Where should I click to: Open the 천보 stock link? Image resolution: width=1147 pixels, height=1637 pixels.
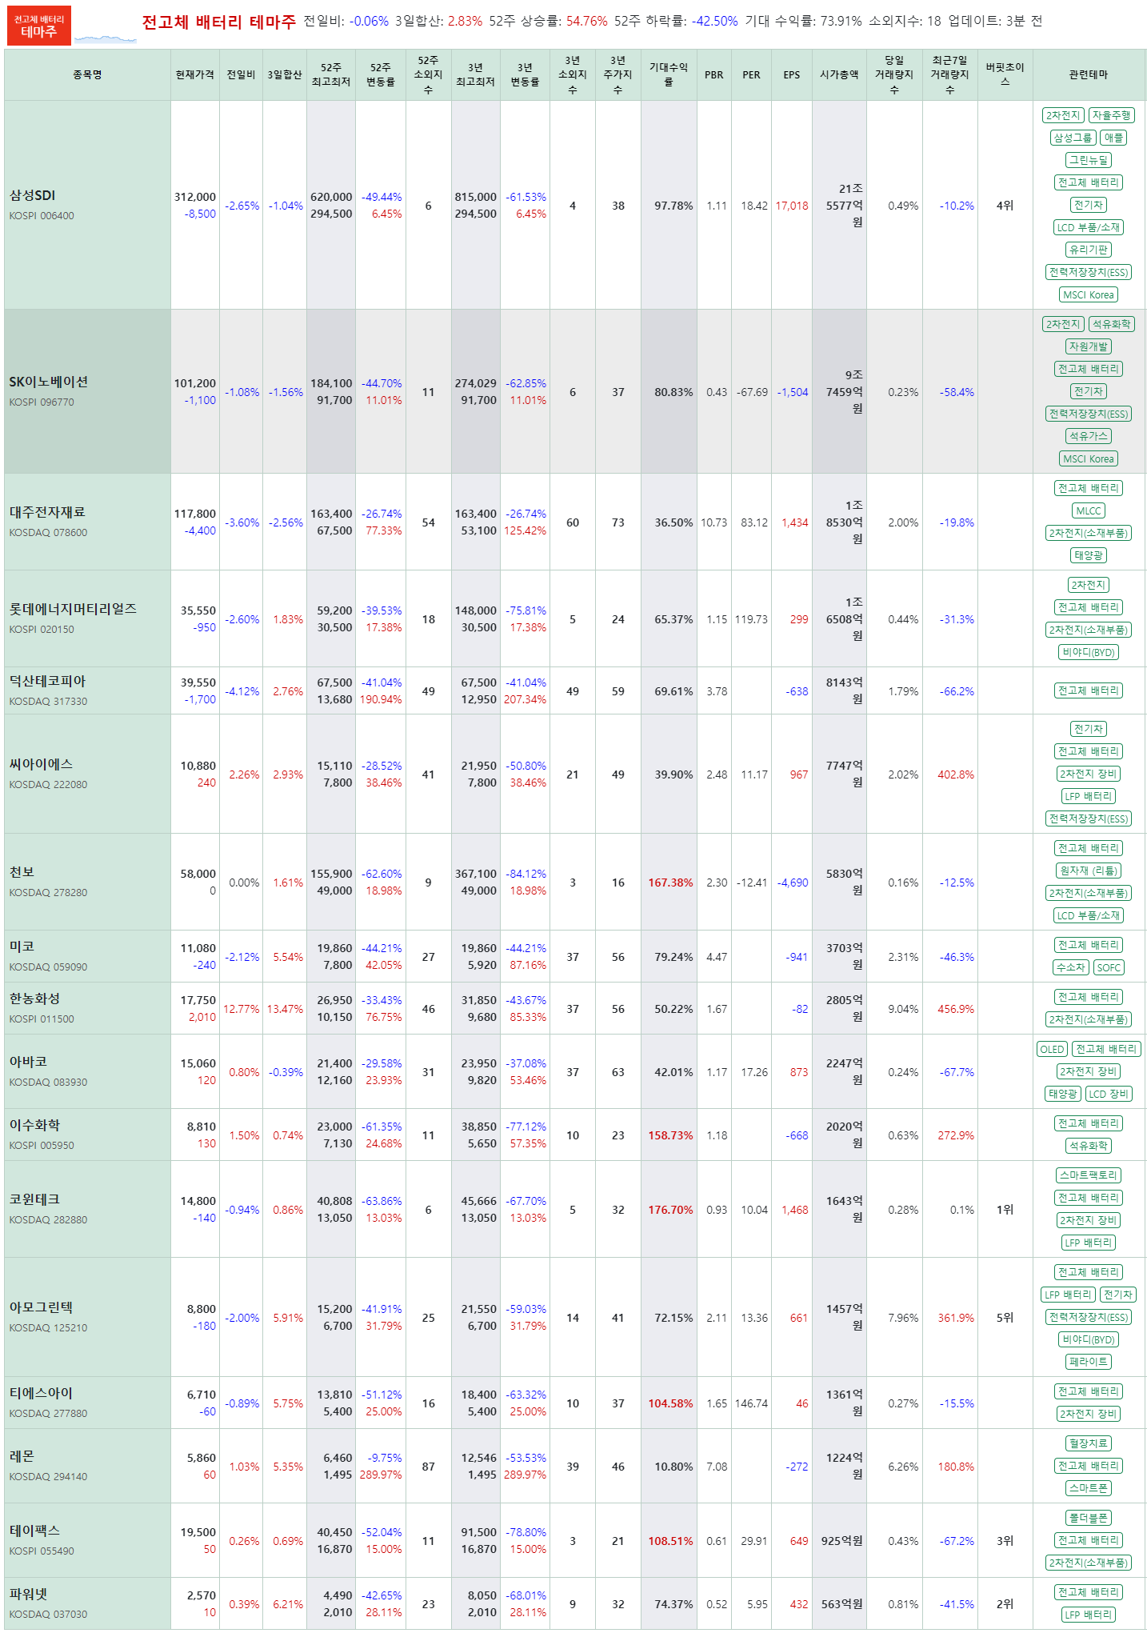[x=22, y=872]
